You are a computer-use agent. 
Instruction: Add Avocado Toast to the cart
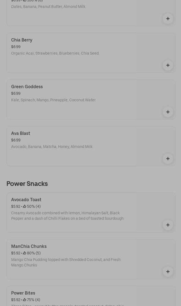[168, 225]
